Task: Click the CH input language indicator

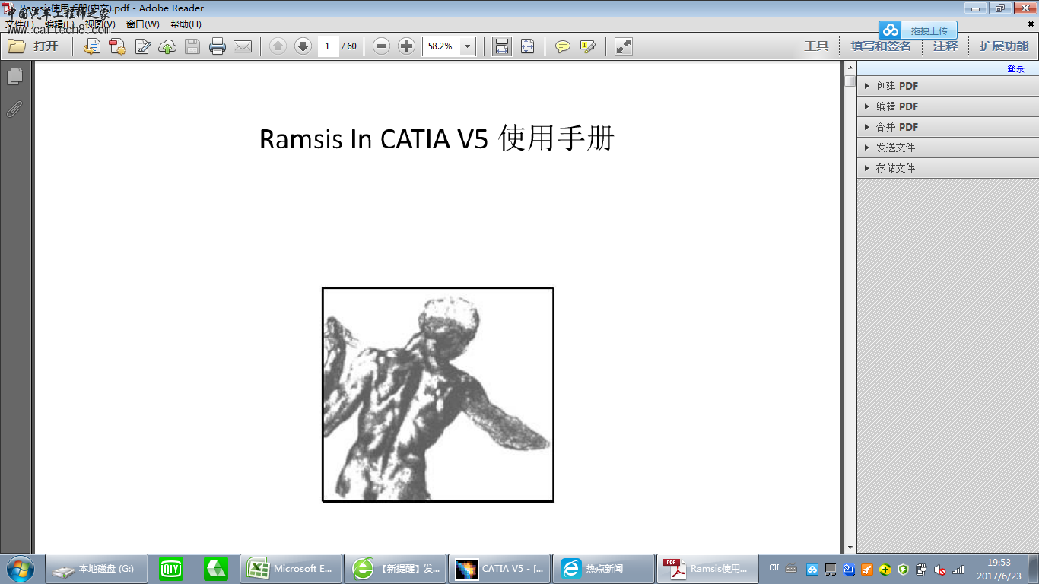Action: pyautogui.click(x=774, y=568)
